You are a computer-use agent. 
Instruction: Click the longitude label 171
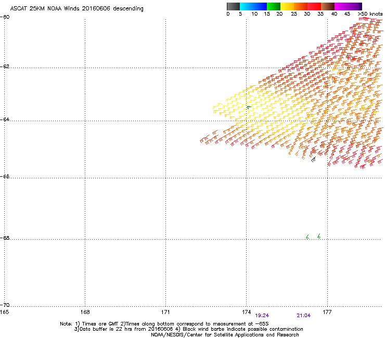pos(165,312)
